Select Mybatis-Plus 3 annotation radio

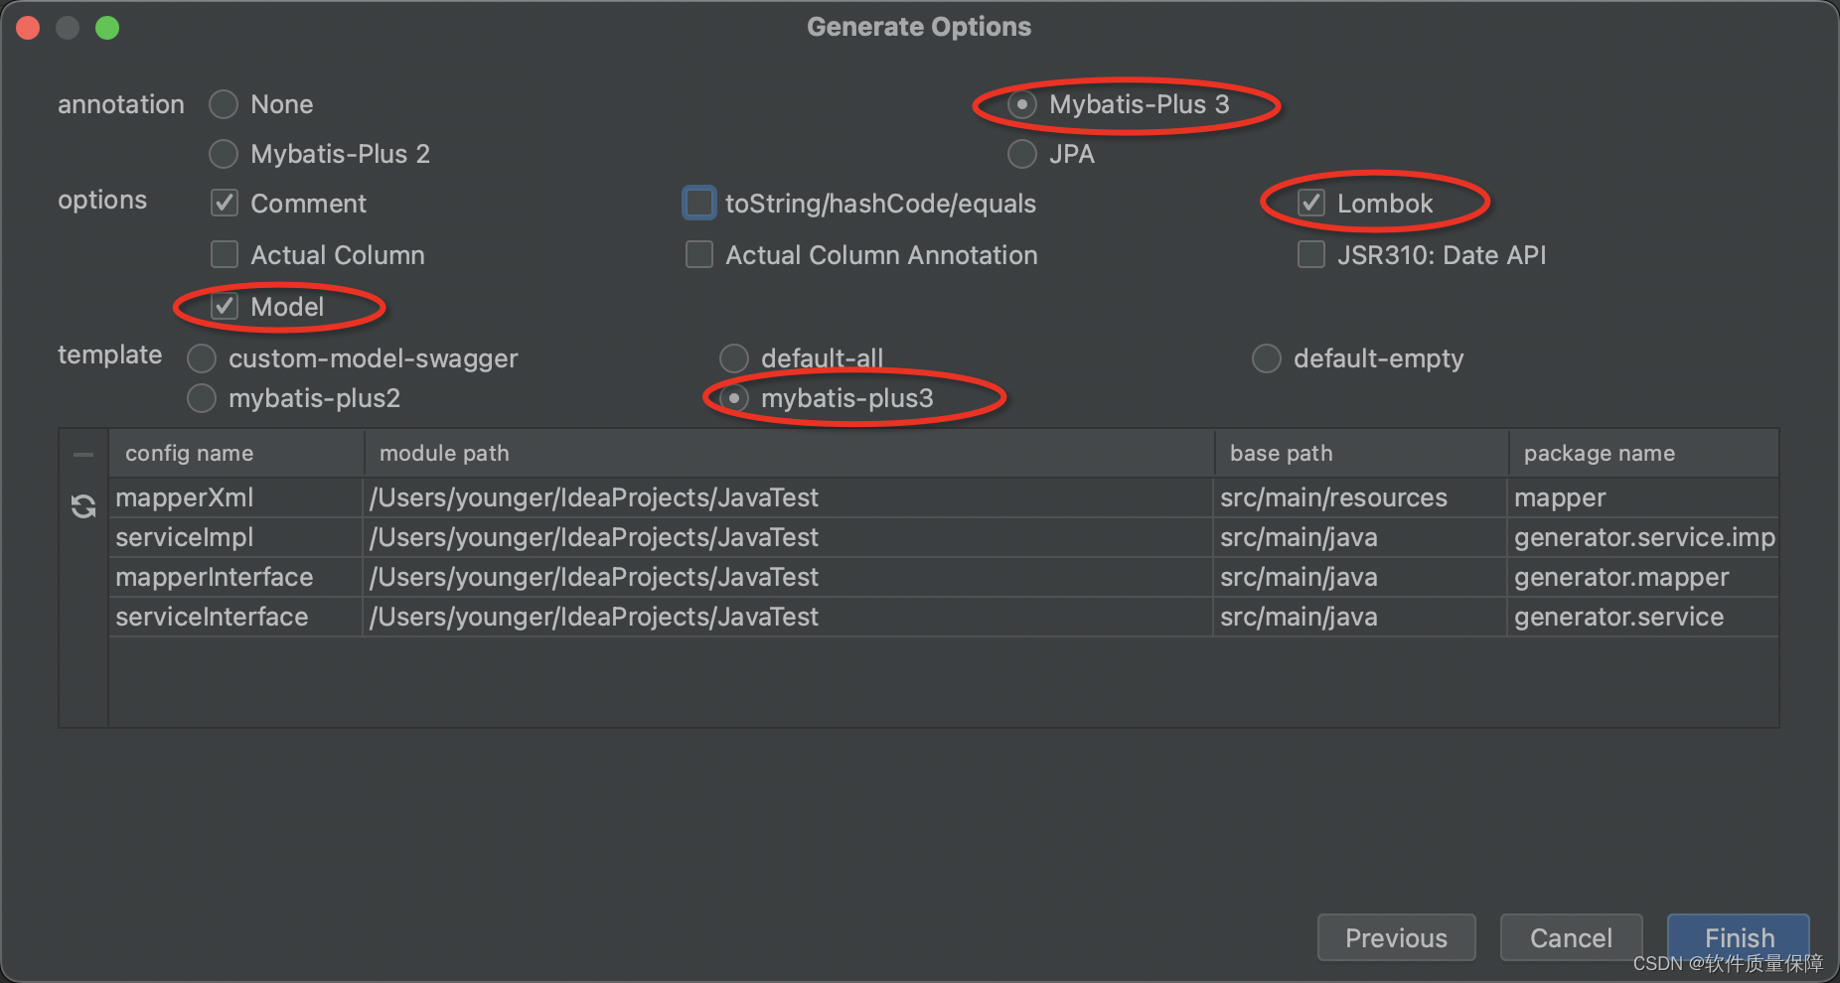coord(1022,104)
